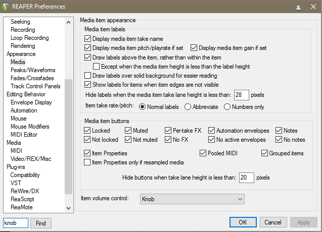Toggle the Per-take FX checkbox
Viewport: 322px width, 232px height.
[168, 131]
